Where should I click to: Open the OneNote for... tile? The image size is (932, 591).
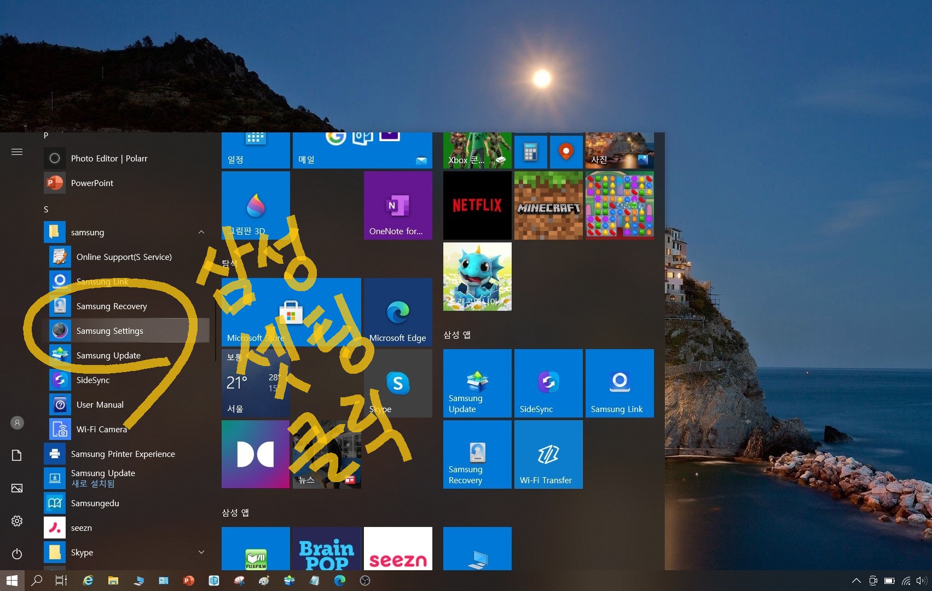tap(398, 205)
